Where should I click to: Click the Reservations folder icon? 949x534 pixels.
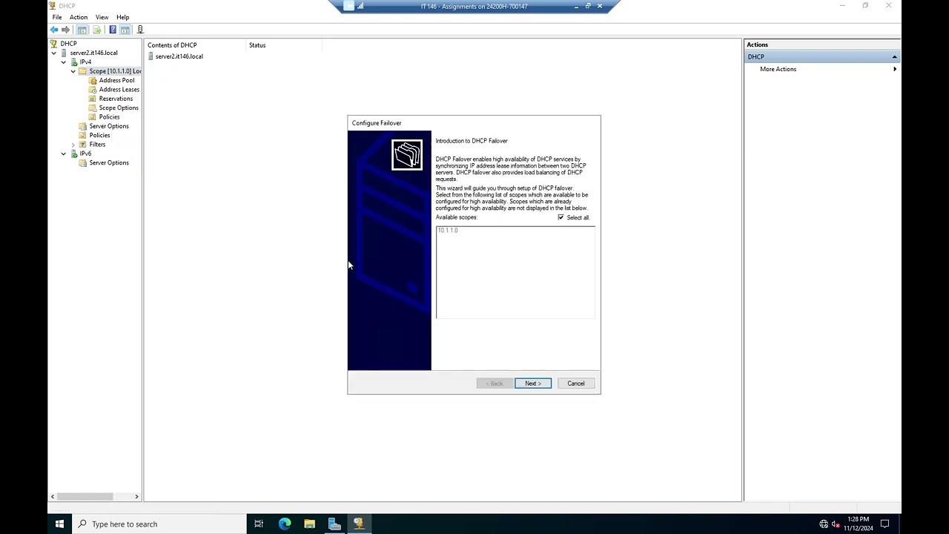point(93,99)
